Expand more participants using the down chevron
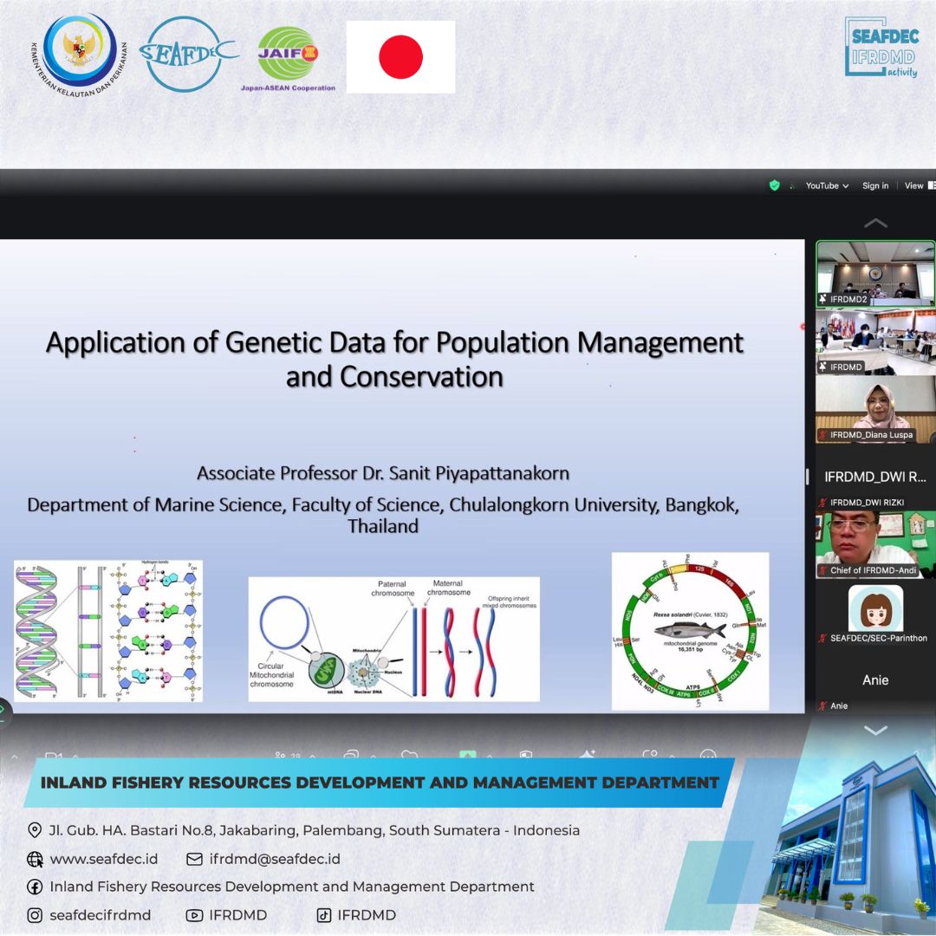 (x=875, y=731)
